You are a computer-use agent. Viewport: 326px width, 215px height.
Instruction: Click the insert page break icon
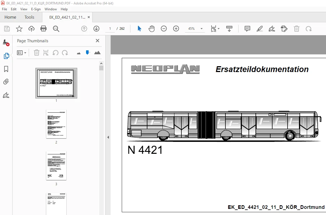click(x=46, y=53)
